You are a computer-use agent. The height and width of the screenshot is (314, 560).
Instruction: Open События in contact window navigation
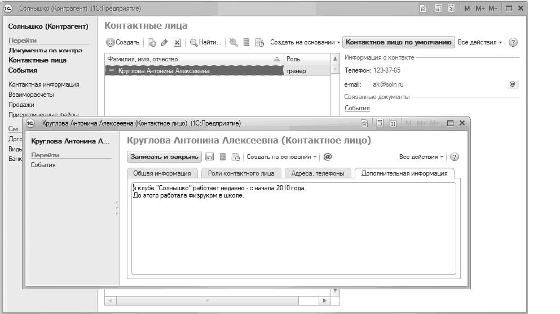coord(43,165)
